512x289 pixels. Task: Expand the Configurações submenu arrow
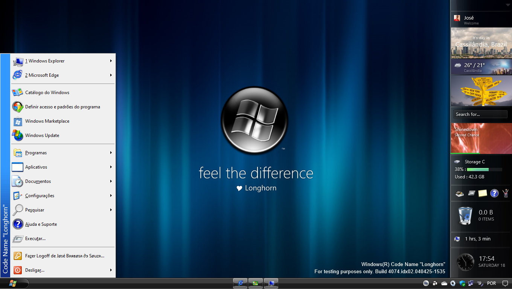[x=111, y=196]
